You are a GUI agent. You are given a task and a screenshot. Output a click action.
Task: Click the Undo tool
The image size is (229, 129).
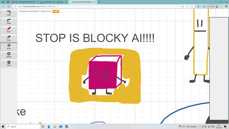9,13
